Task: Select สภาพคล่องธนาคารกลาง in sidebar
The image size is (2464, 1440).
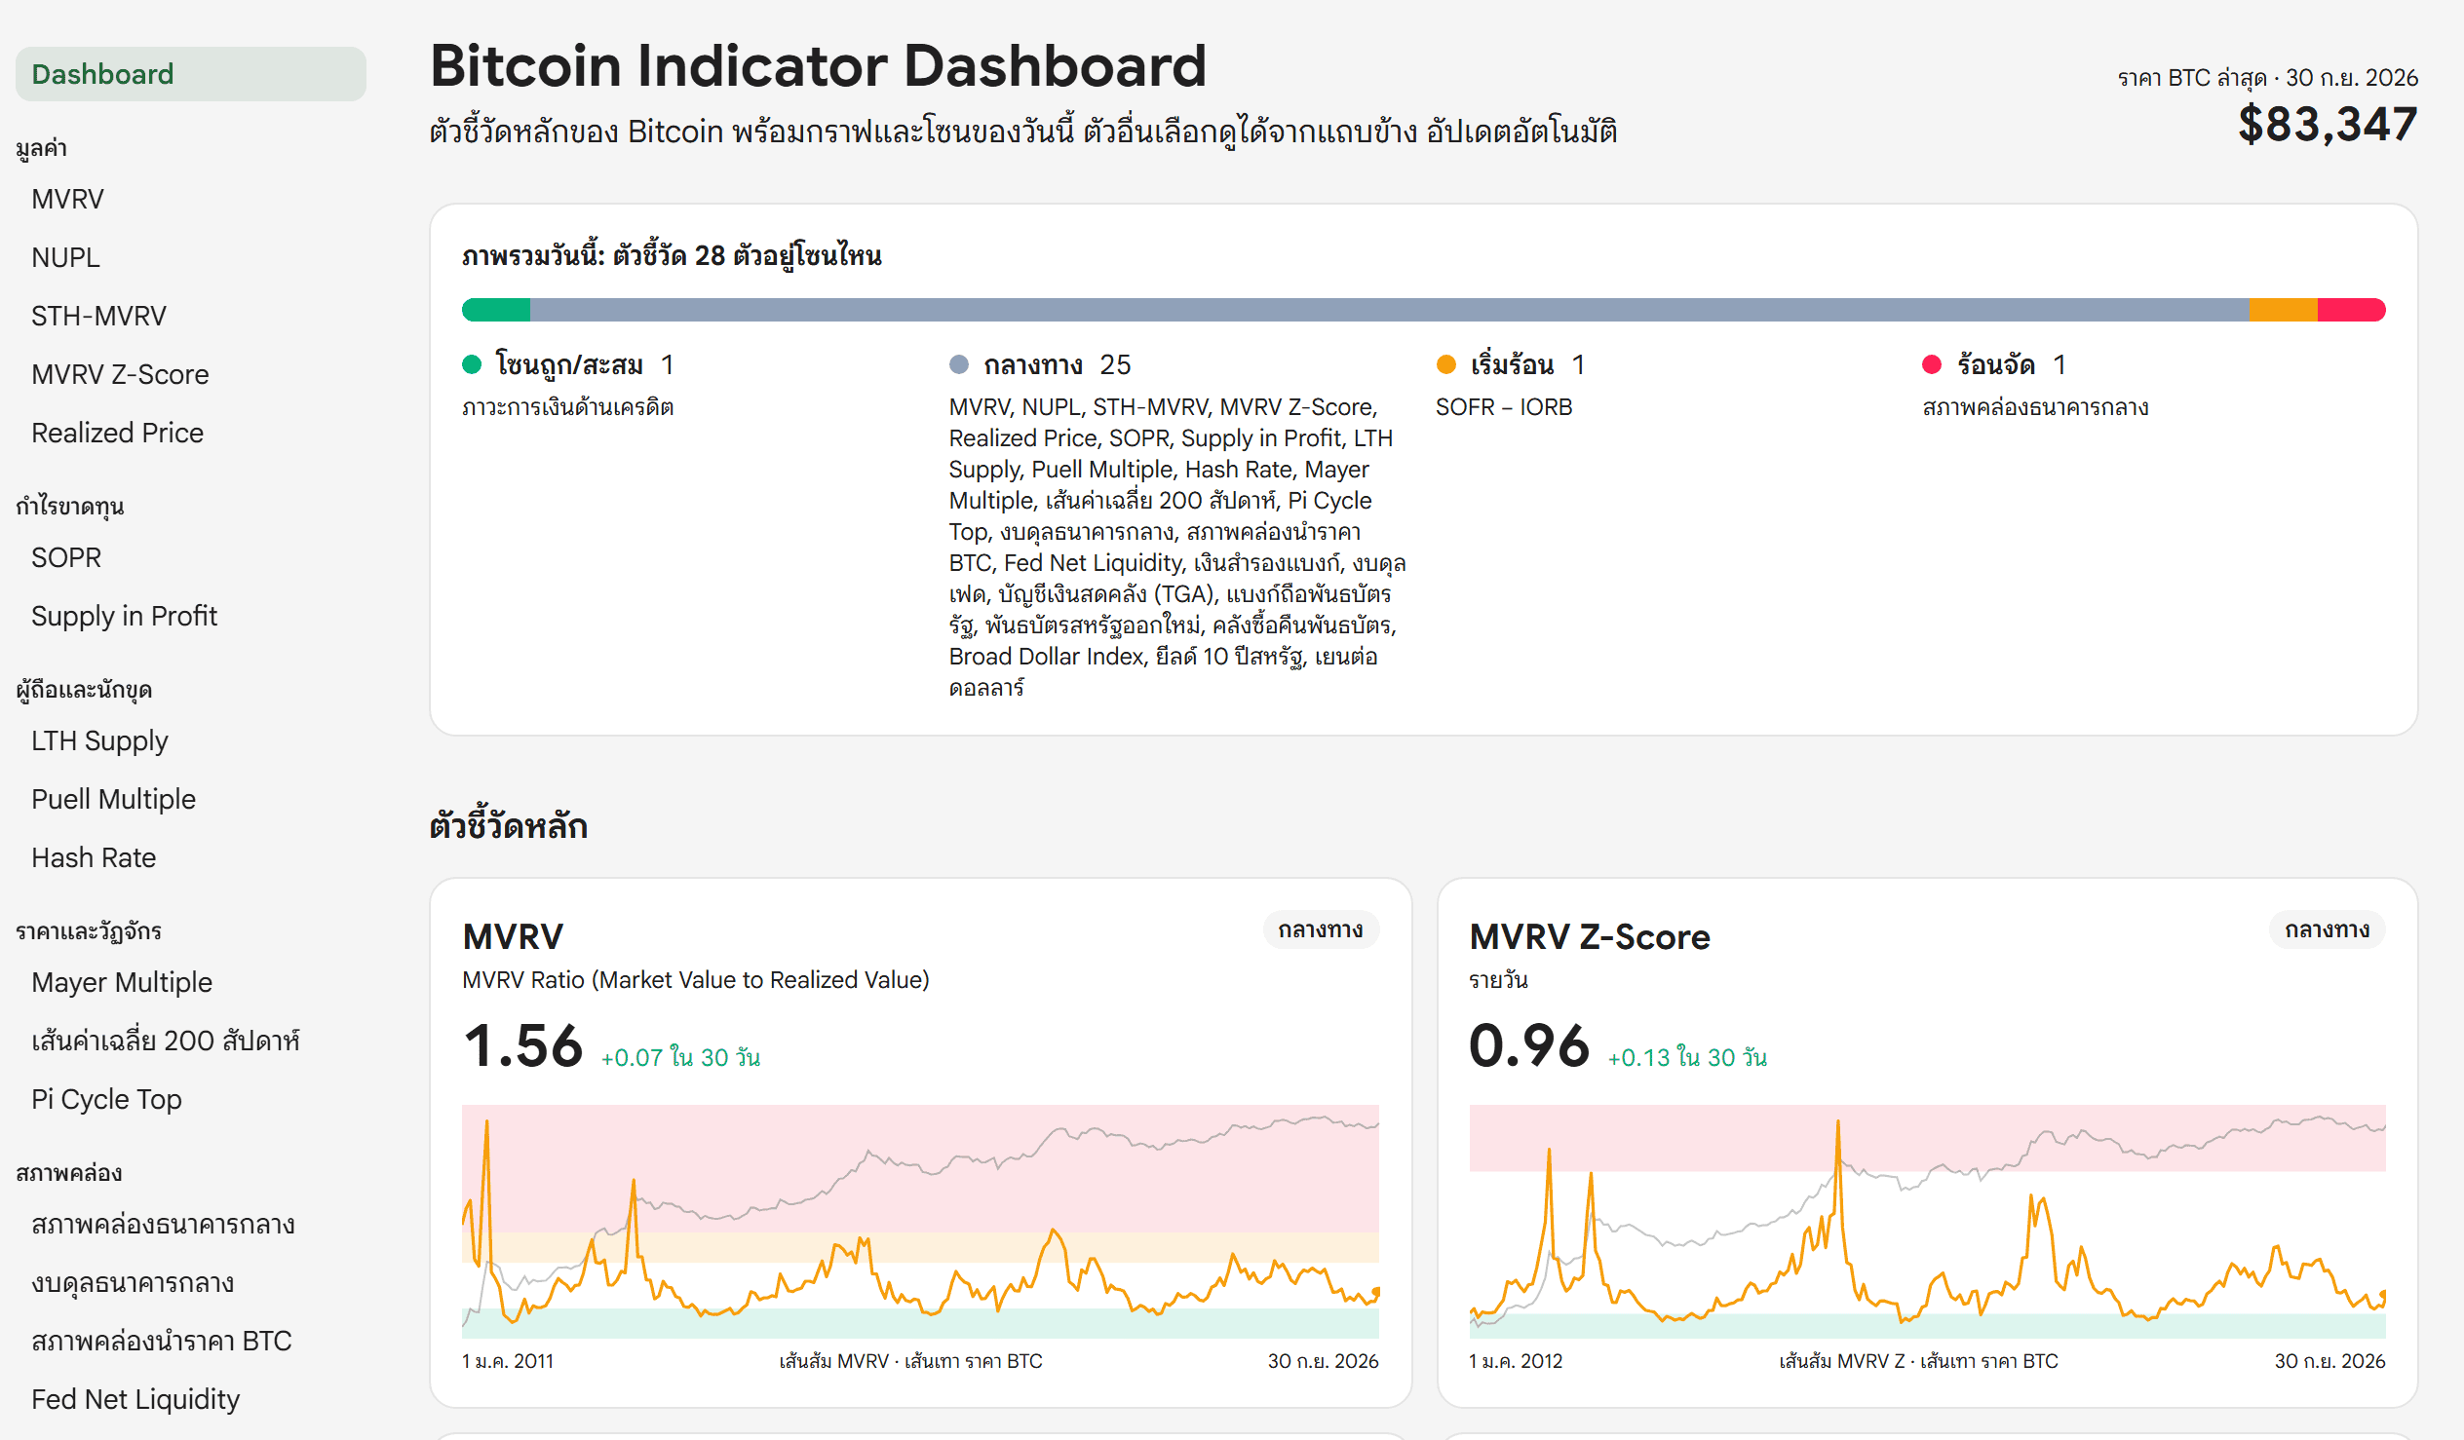Action: pyautogui.click(x=163, y=1225)
